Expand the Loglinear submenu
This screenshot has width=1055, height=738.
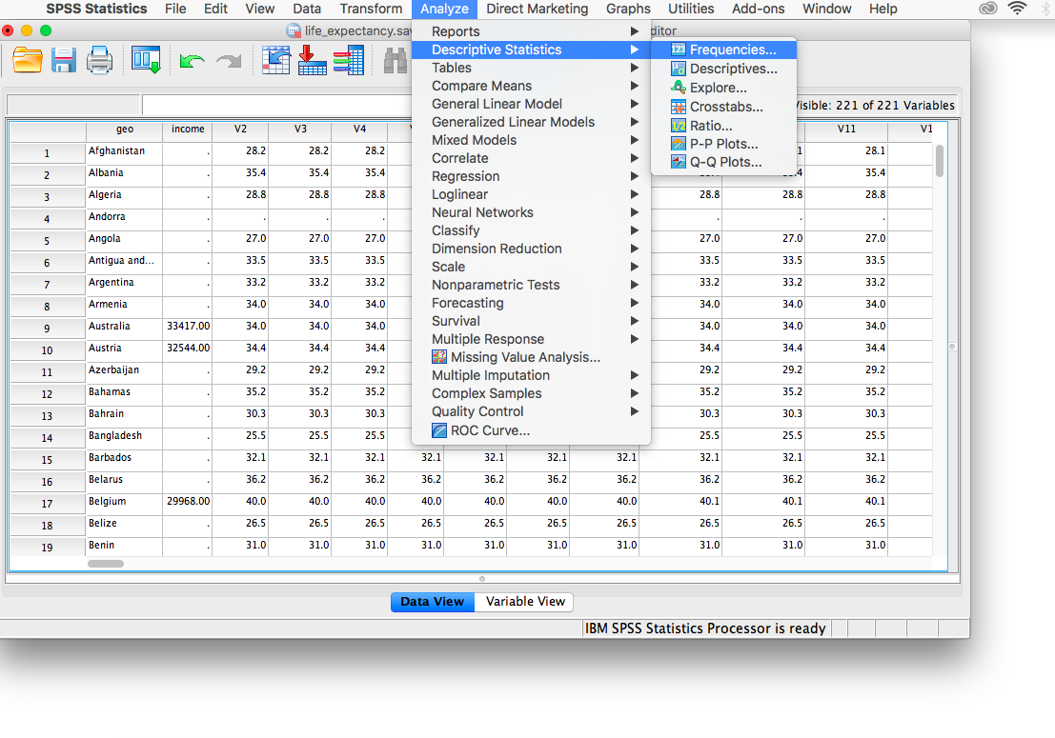(x=531, y=195)
